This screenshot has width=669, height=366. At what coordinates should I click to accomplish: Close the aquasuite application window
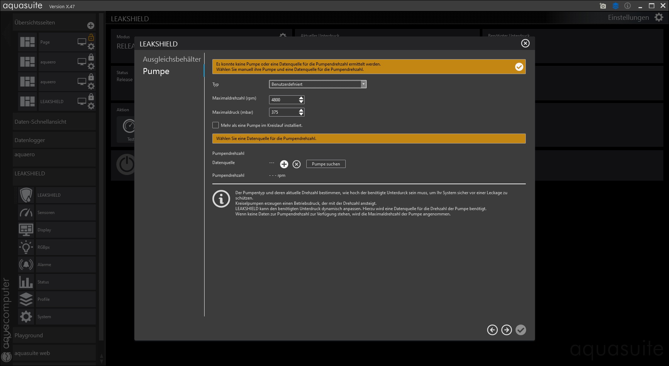point(663,6)
